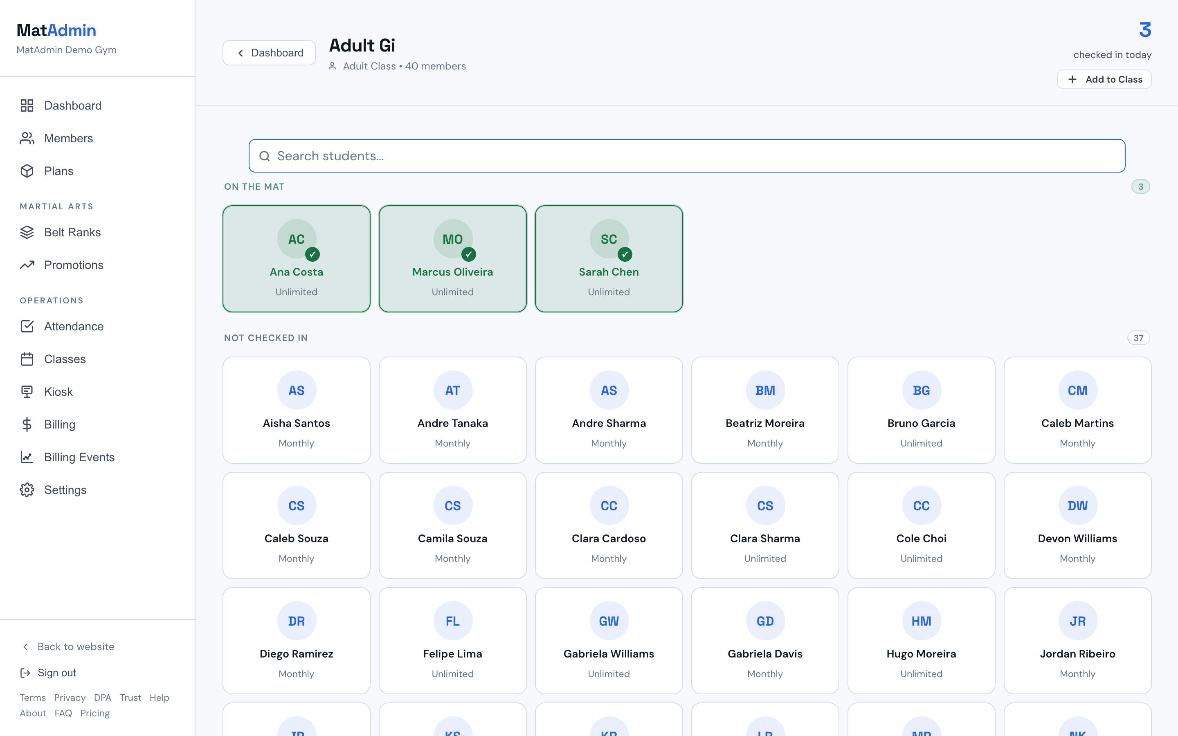Open the Kiosk icon in sidebar
This screenshot has height=736, width=1178.
tap(27, 391)
